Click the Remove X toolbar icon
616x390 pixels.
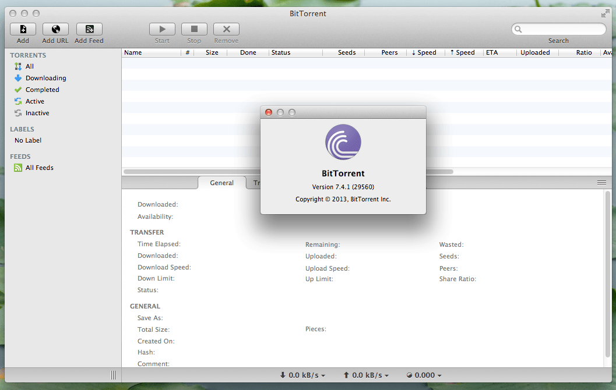pyautogui.click(x=226, y=29)
